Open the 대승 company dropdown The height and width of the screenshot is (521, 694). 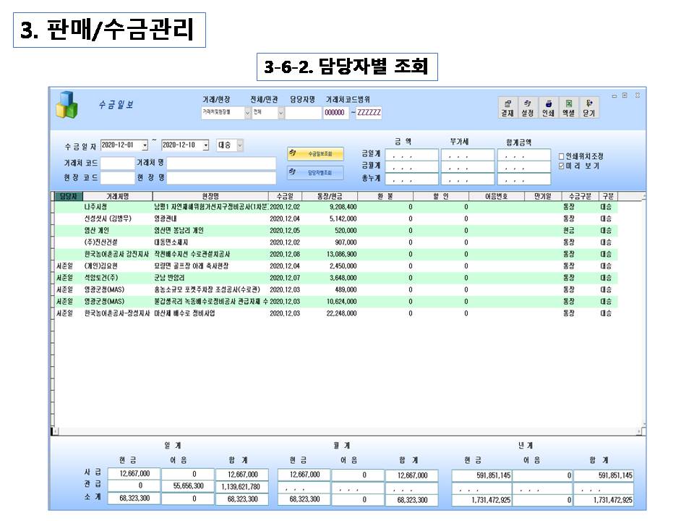240,145
